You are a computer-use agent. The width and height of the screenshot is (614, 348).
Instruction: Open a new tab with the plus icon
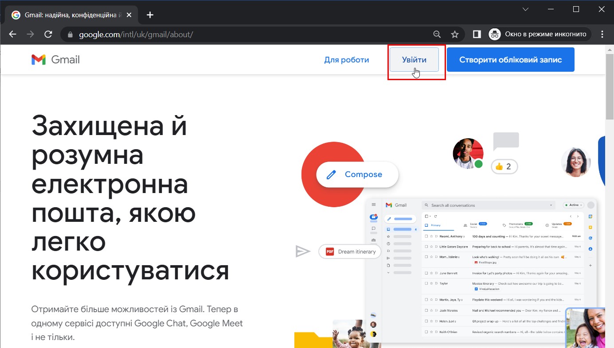click(x=150, y=15)
